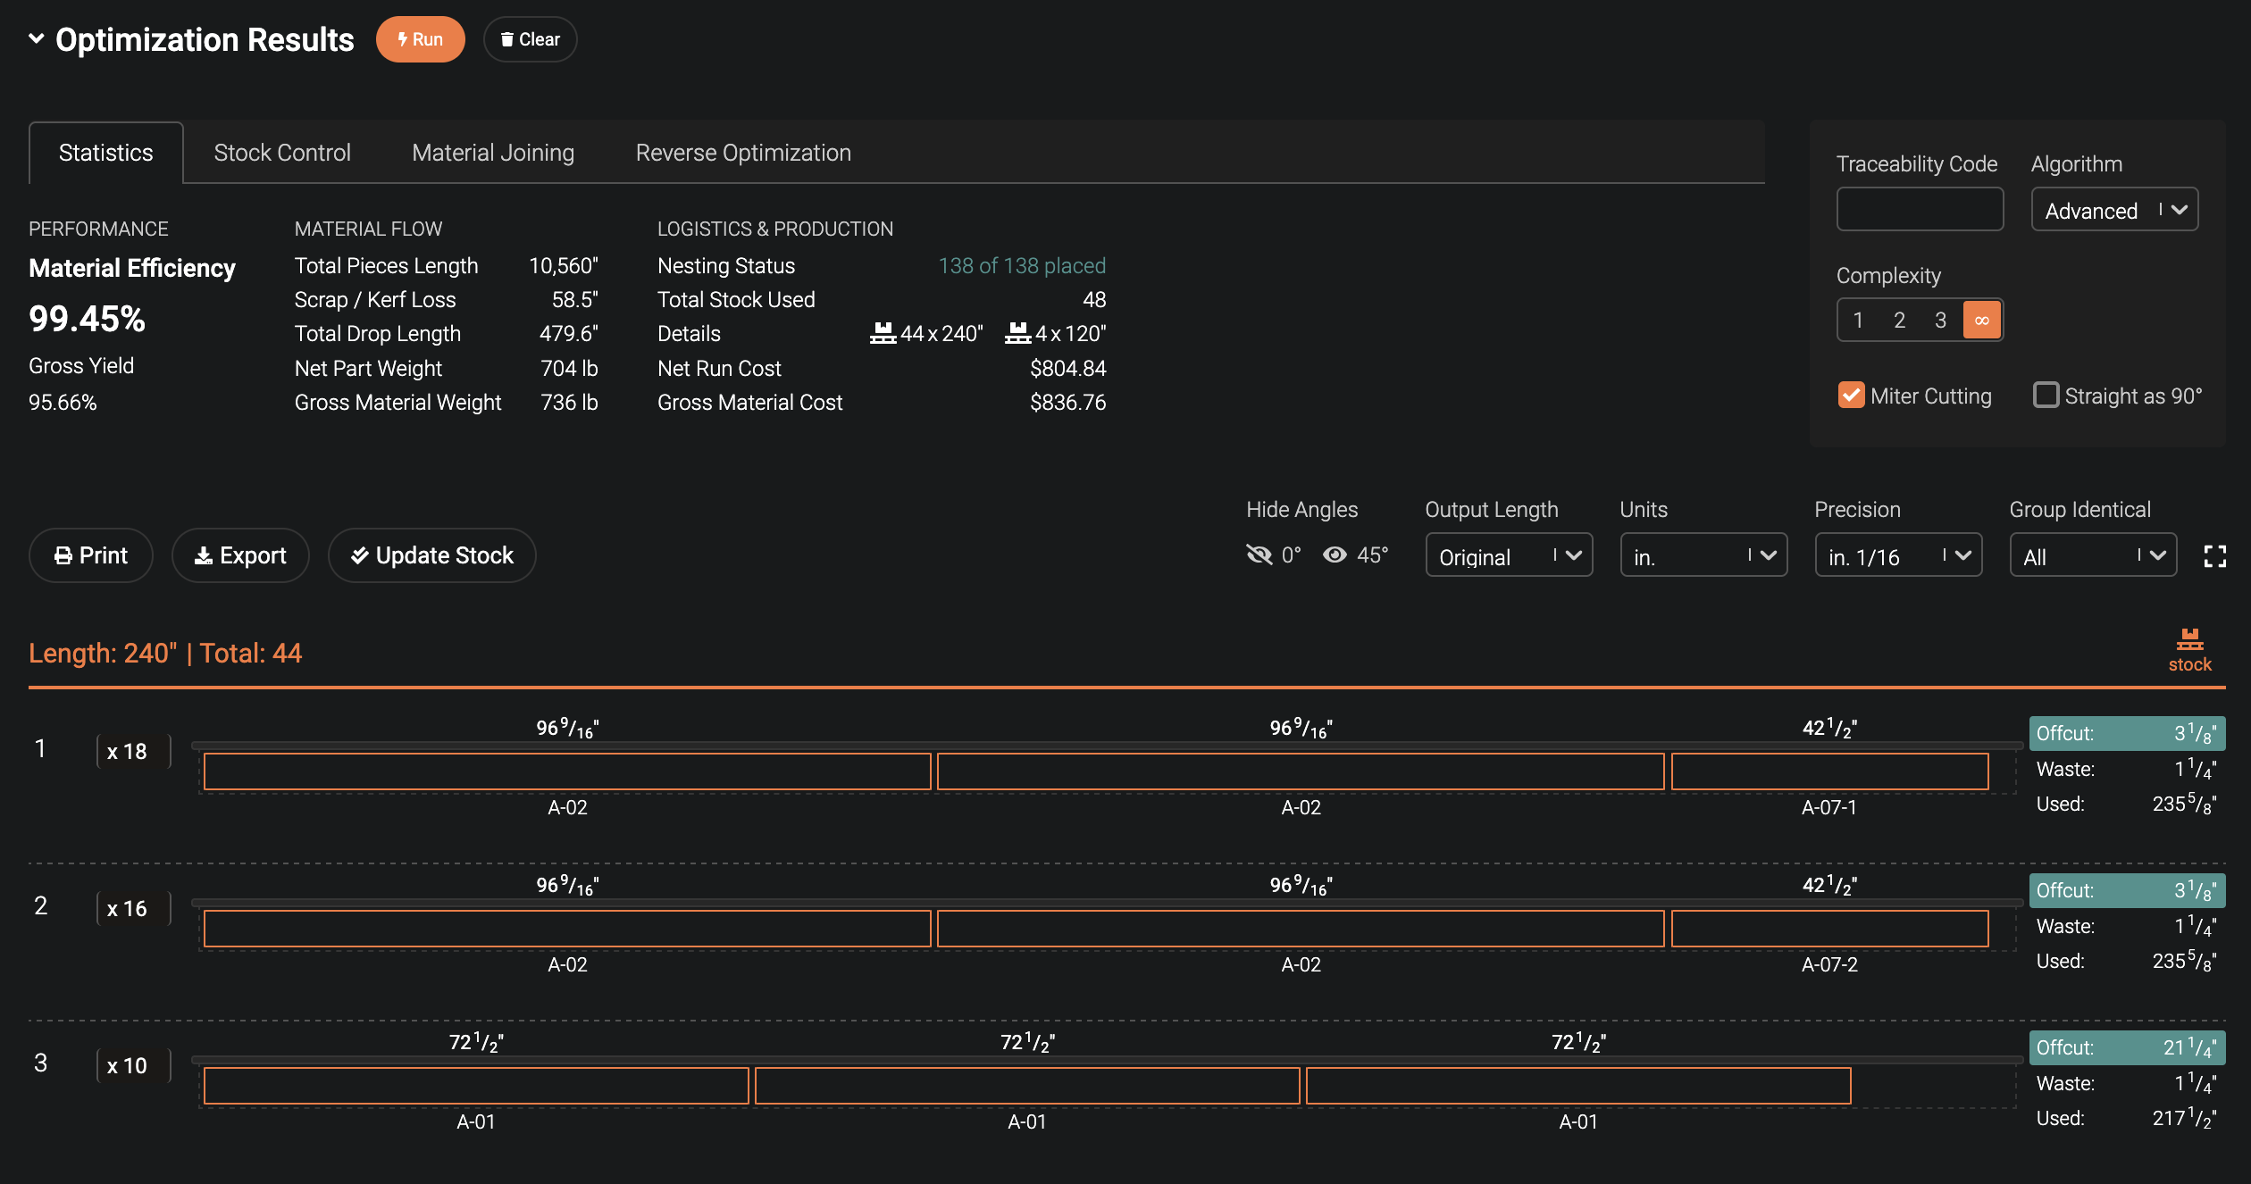
Task: Click the Net Run Cost $804.84 value
Action: click(x=1067, y=368)
